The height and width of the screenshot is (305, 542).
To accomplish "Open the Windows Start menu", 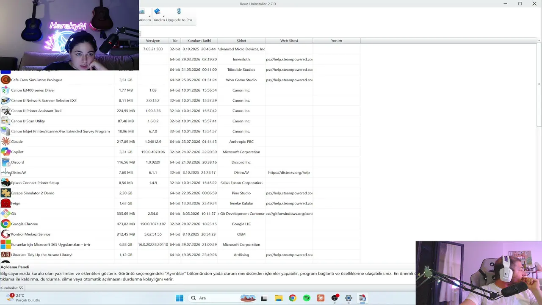I will point(180,298).
